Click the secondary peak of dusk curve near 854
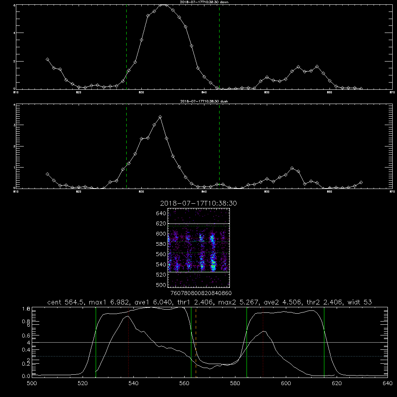 click(x=292, y=168)
